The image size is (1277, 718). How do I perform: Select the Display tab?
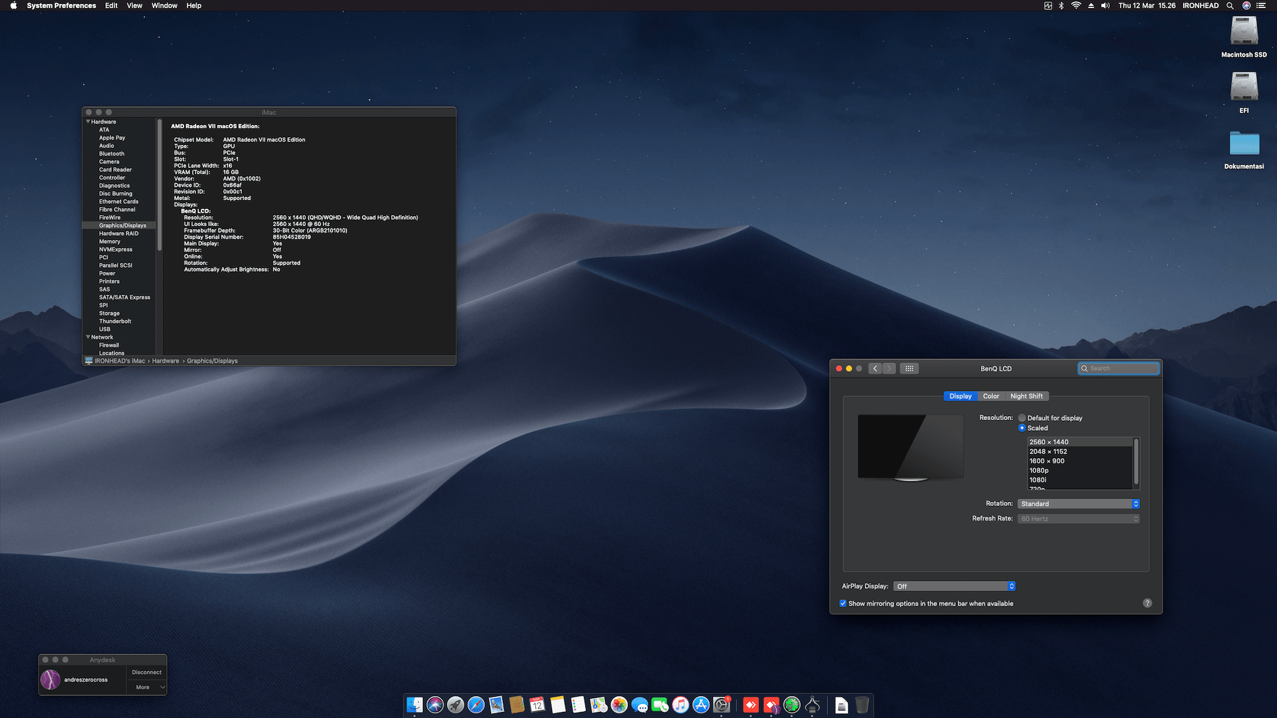point(960,396)
